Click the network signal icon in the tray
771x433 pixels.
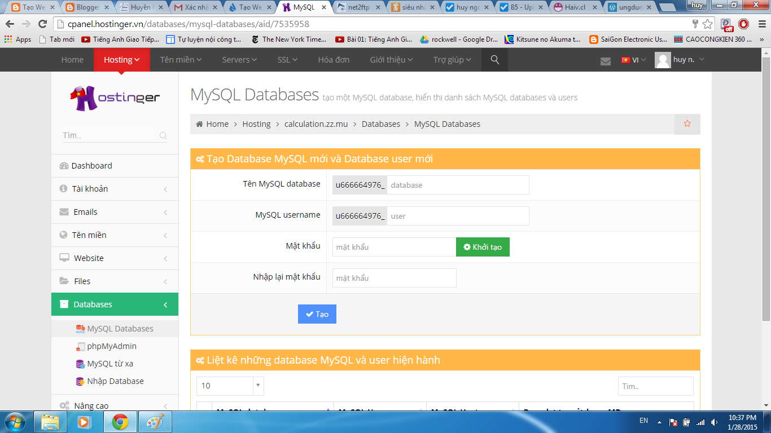700,422
